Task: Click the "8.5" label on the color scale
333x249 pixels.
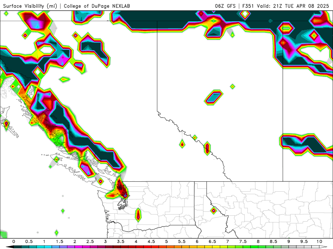Action: (x=273, y=242)
